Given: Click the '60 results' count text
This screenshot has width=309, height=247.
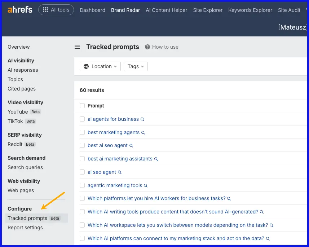Looking at the screenshot, I should pyautogui.click(x=92, y=90).
